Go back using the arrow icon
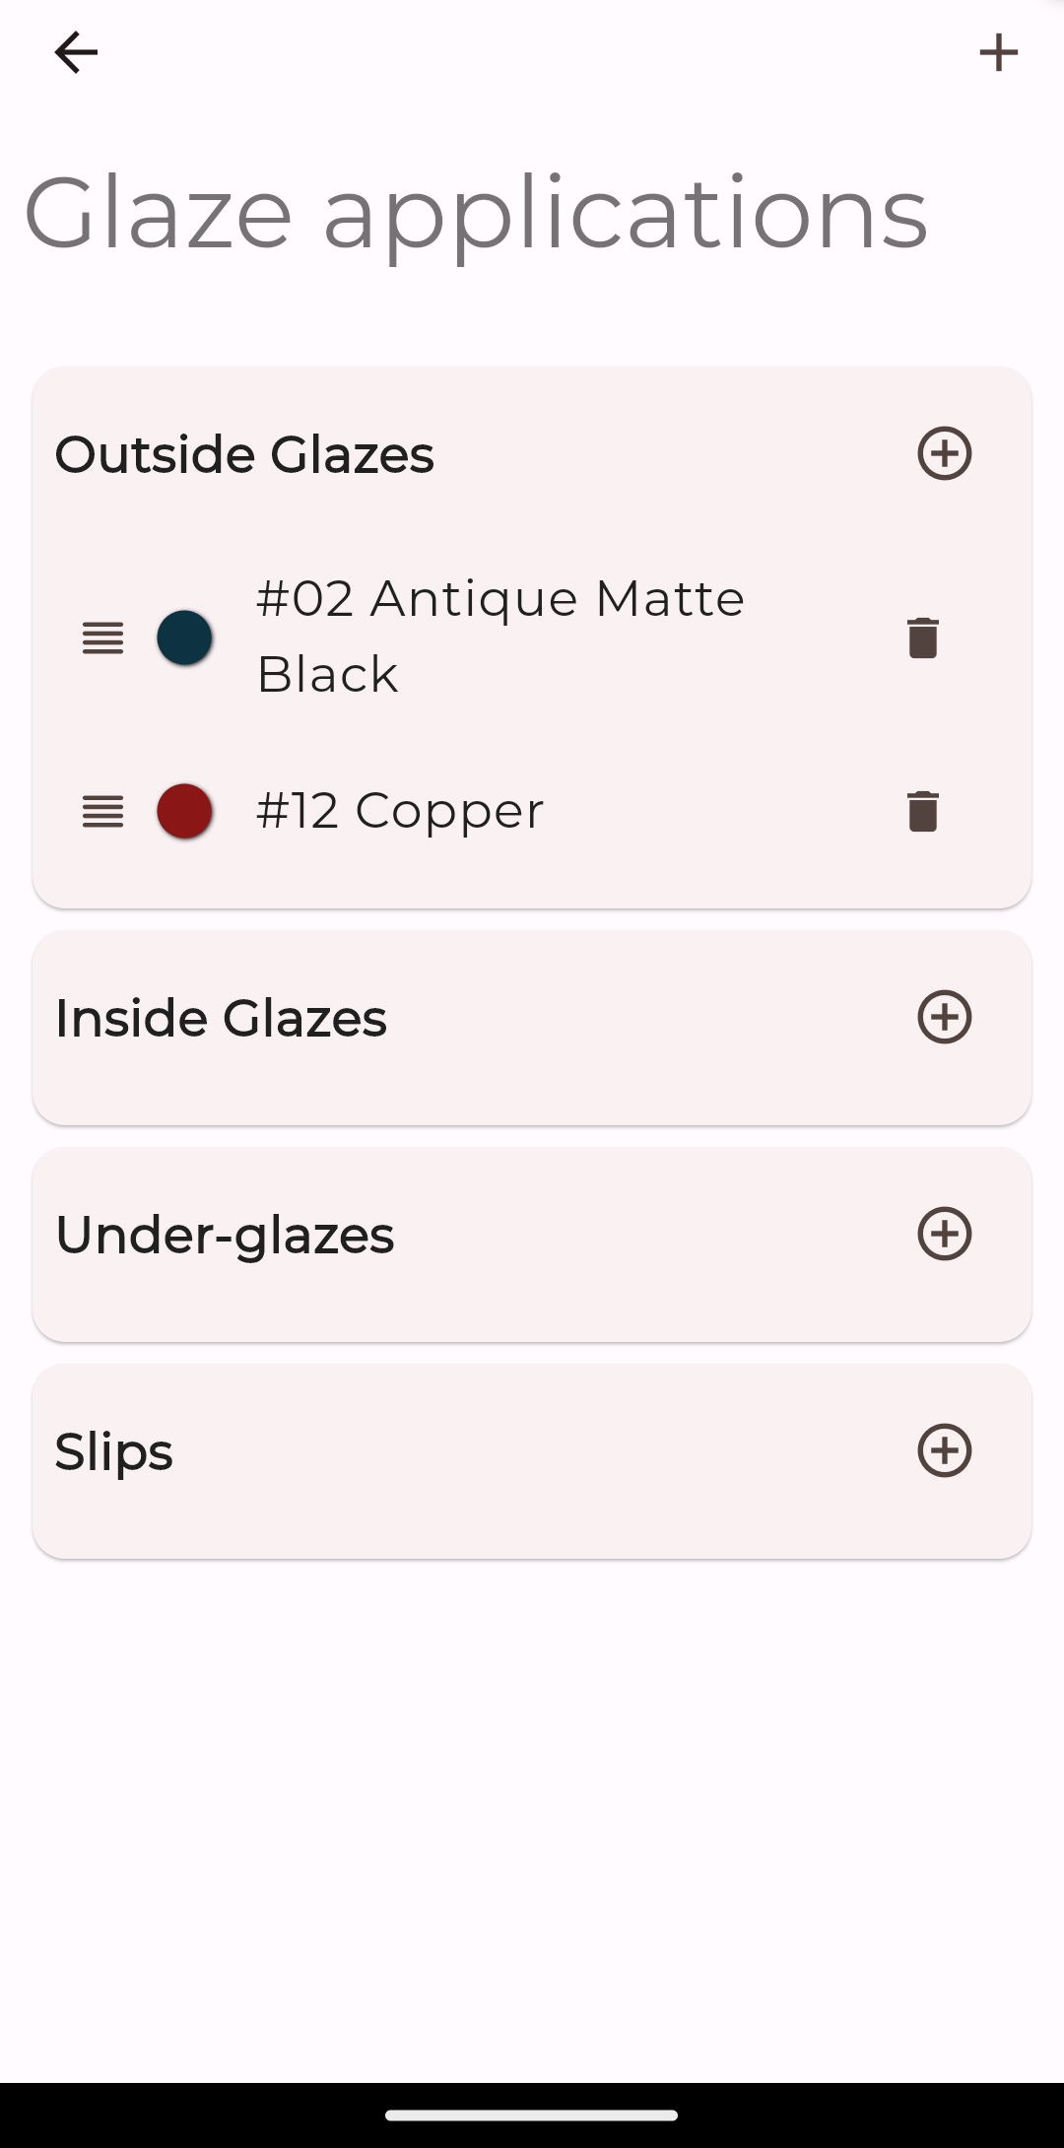 pos(76,52)
